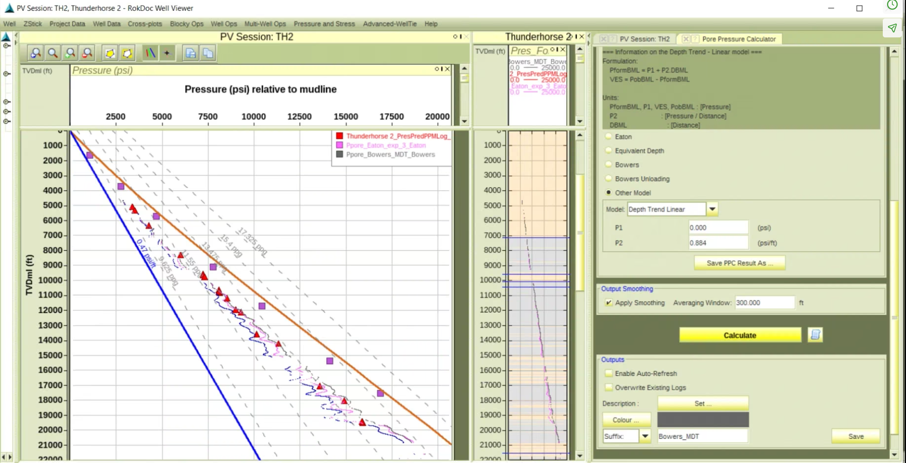Screen dimensions: 906x463
Task: Click the RokDoc triangle logo in left strip
Action: (6, 37)
